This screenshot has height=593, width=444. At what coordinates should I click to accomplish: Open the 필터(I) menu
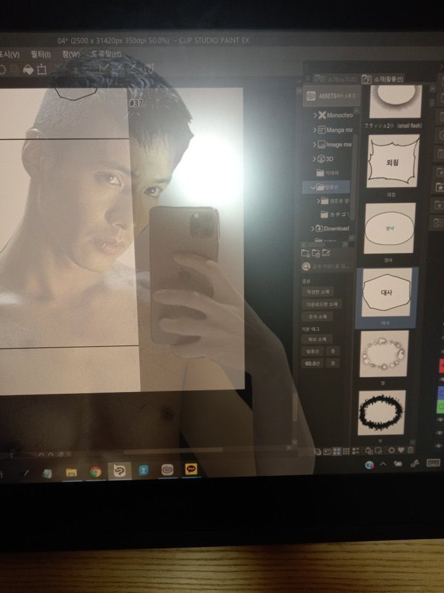coord(41,54)
